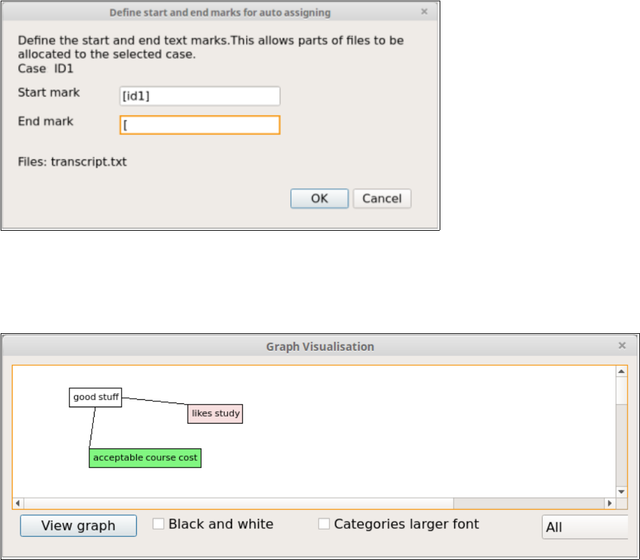The width and height of the screenshot is (640, 560).
Task: Click the graph's vertical scrollbar thumb
Action: pos(621,391)
